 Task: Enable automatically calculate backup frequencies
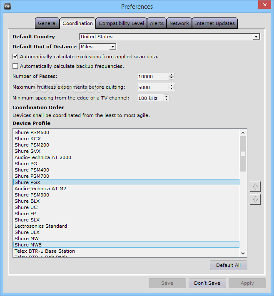(15, 66)
